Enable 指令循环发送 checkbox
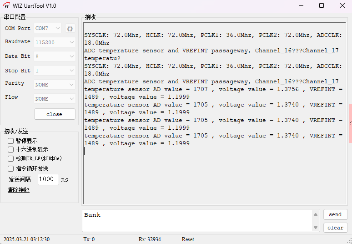The height and width of the screenshot is (244, 352). tap(11, 168)
